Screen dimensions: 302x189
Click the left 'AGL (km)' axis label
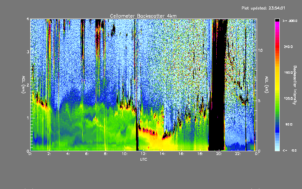[x=23, y=84]
